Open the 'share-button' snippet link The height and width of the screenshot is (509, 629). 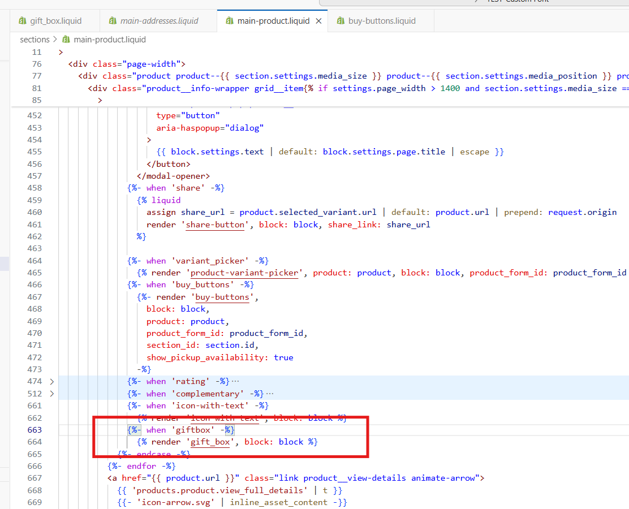(216, 225)
